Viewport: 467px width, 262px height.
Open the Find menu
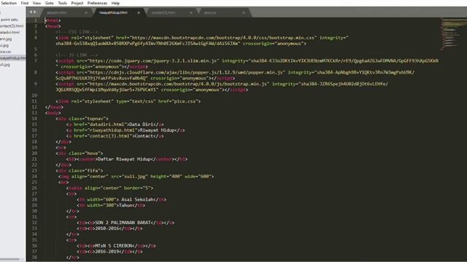point(24,3)
